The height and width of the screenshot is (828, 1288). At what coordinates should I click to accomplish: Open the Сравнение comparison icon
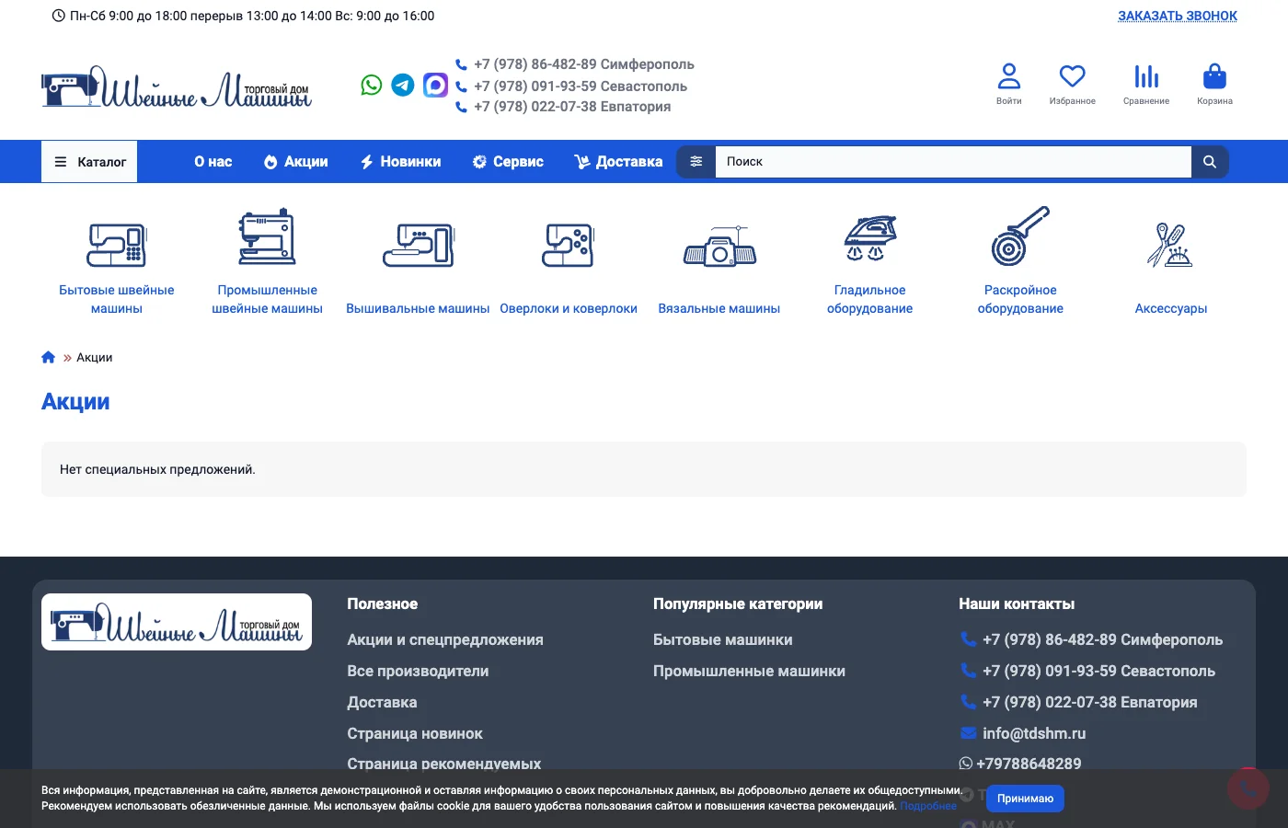coord(1146,84)
